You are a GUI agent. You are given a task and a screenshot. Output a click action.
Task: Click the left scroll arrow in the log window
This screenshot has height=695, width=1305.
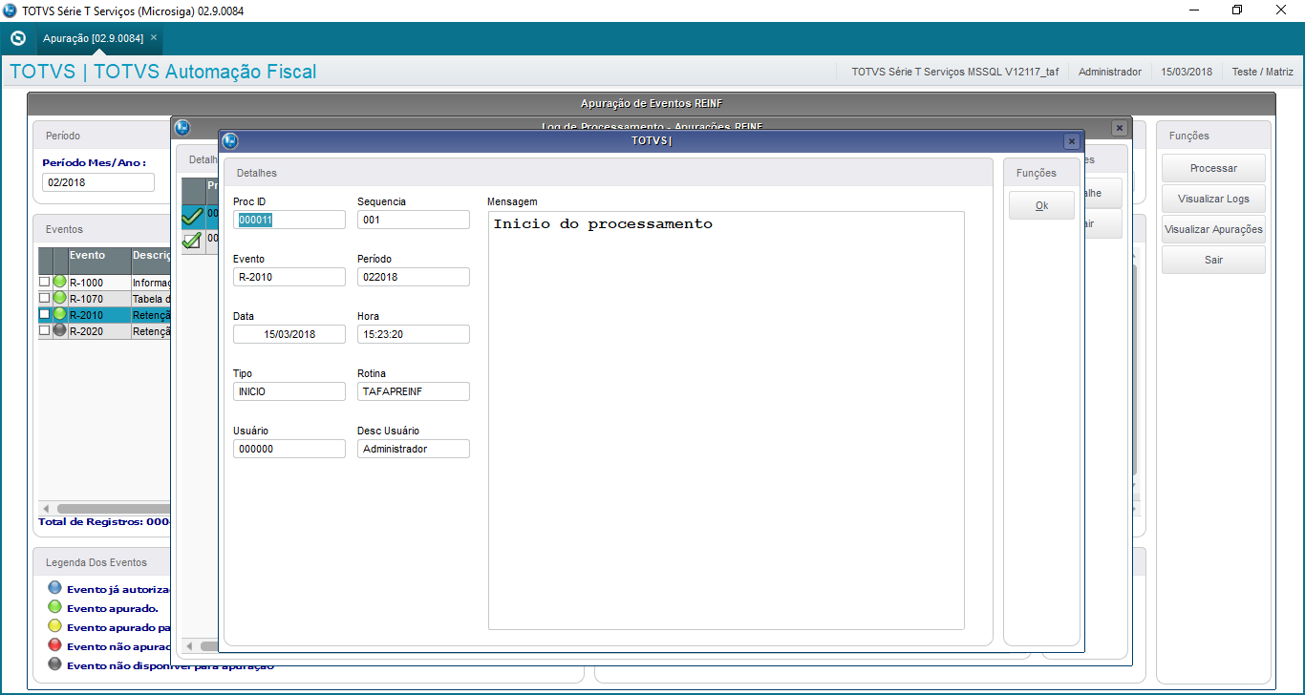point(189,646)
